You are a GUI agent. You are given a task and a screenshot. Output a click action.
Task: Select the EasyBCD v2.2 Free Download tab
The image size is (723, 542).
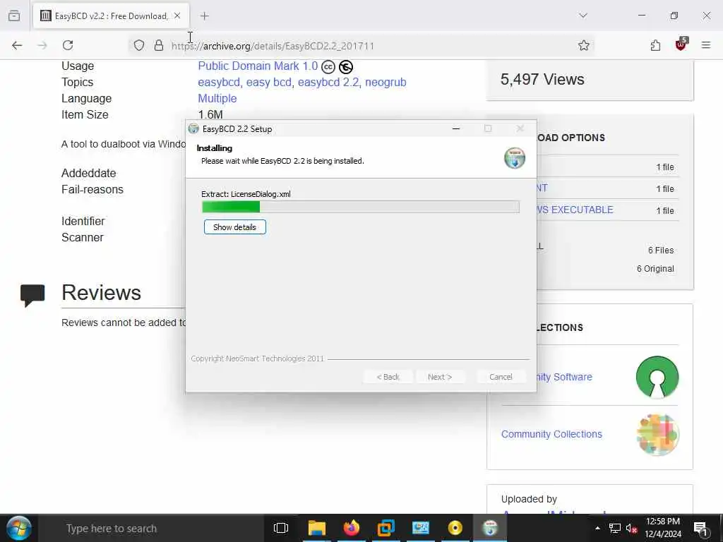(111, 16)
